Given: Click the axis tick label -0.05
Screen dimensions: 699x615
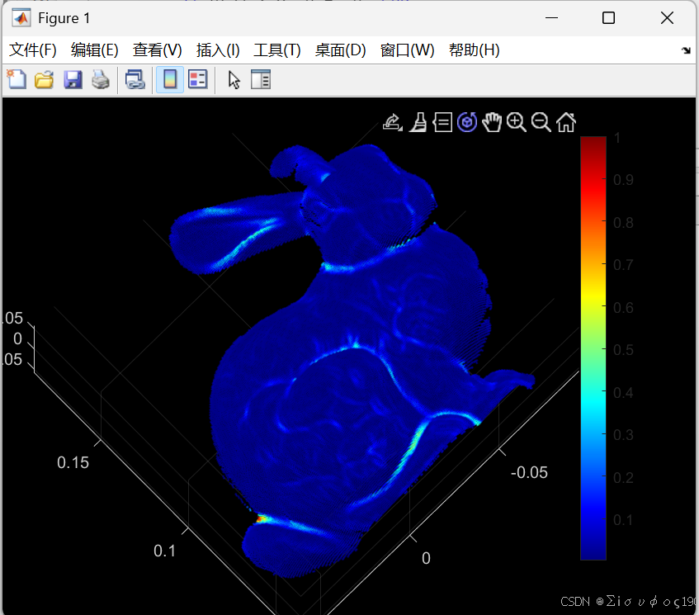Looking at the screenshot, I should [x=529, y=473].
